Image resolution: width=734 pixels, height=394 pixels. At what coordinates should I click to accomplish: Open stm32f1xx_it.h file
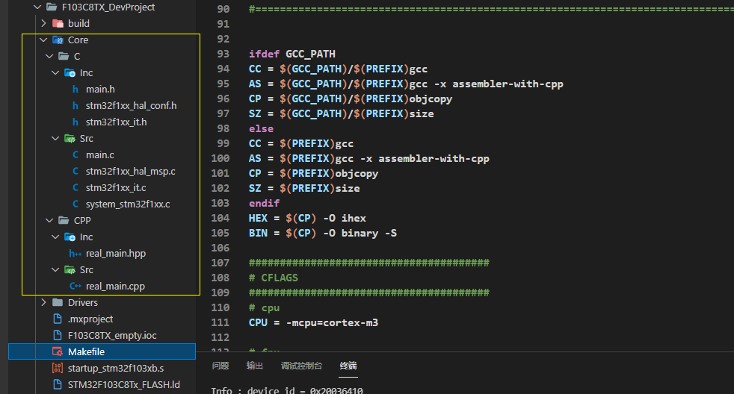coord(116,122)
